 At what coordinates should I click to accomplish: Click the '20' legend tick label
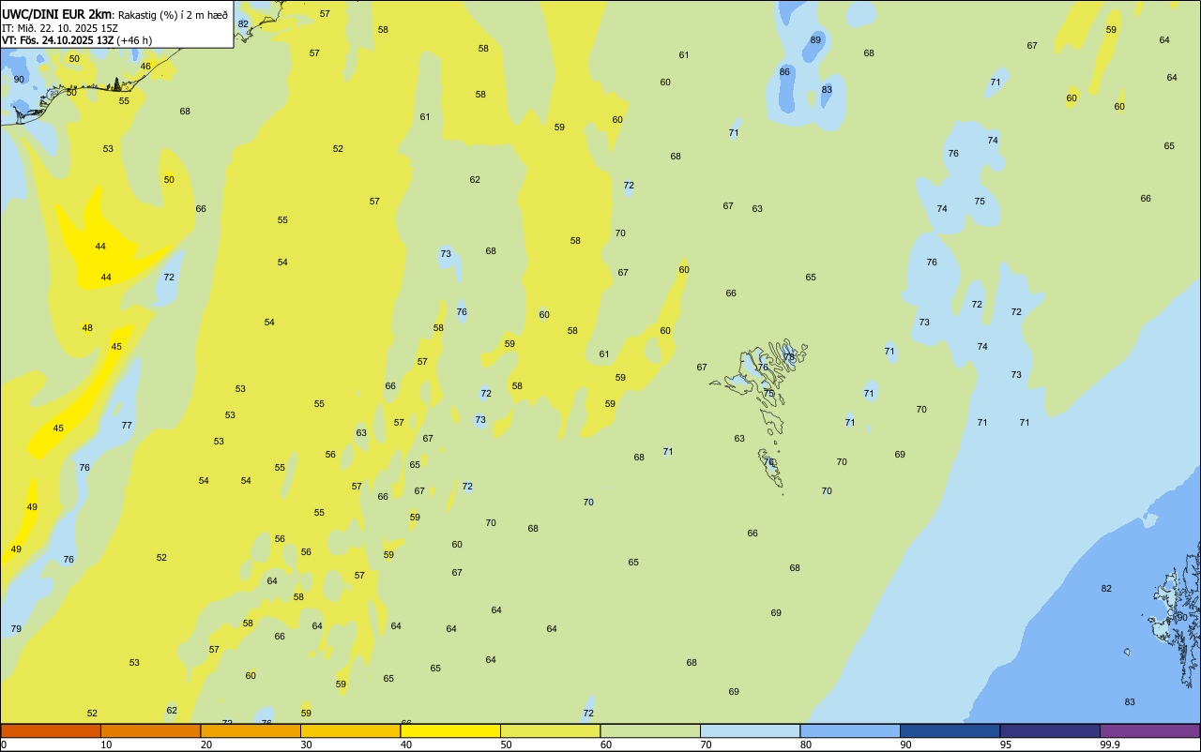pyautogui.click(x=205, y=744)
